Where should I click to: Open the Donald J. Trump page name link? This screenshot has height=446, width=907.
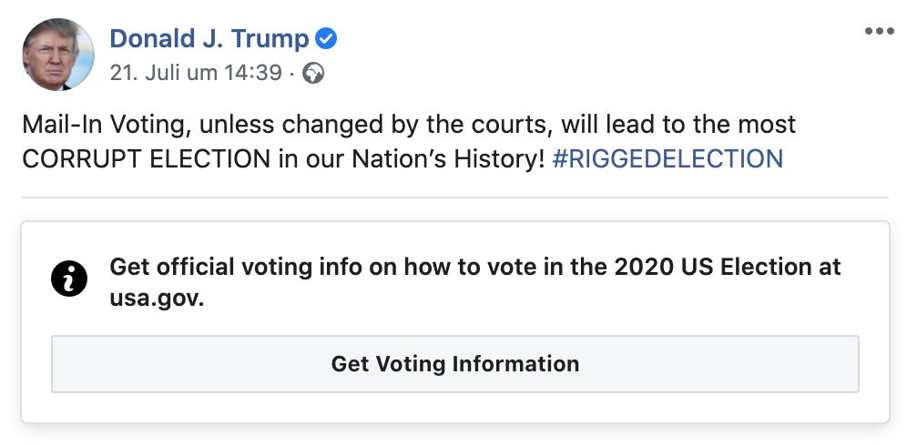(x=209, y=39)
